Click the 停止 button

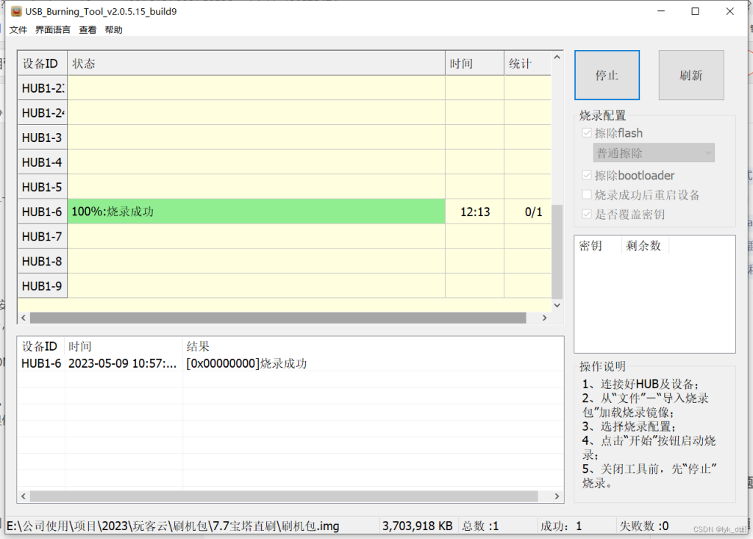[x=607, y=75]
